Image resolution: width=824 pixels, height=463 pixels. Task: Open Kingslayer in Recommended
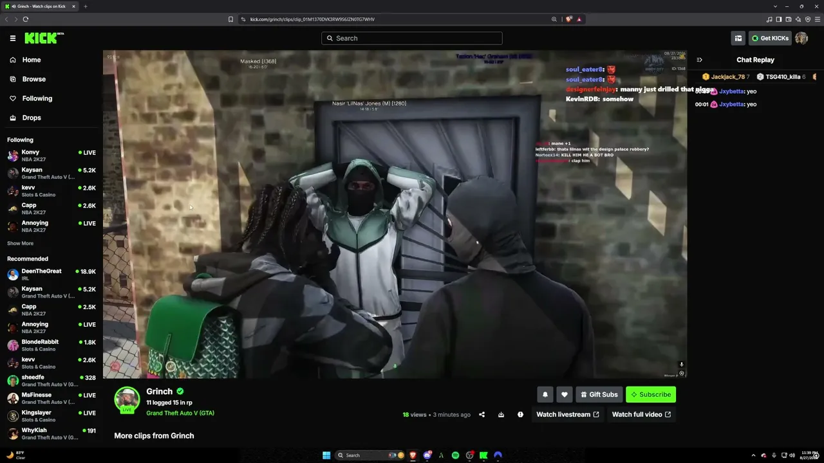(51, 416)
